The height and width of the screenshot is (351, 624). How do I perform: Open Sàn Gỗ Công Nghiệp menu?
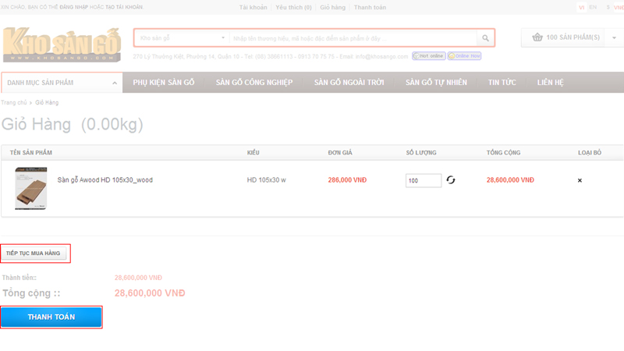(x=254, y=82)
